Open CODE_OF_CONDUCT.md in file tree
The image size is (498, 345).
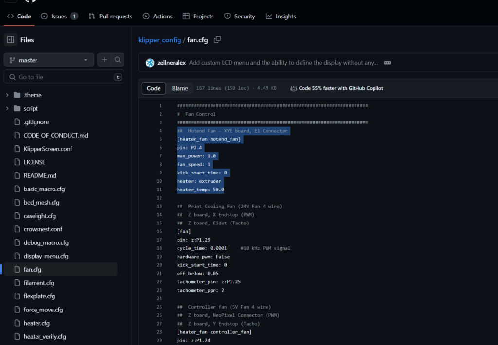pyautogui.click(x=55, y=135)
